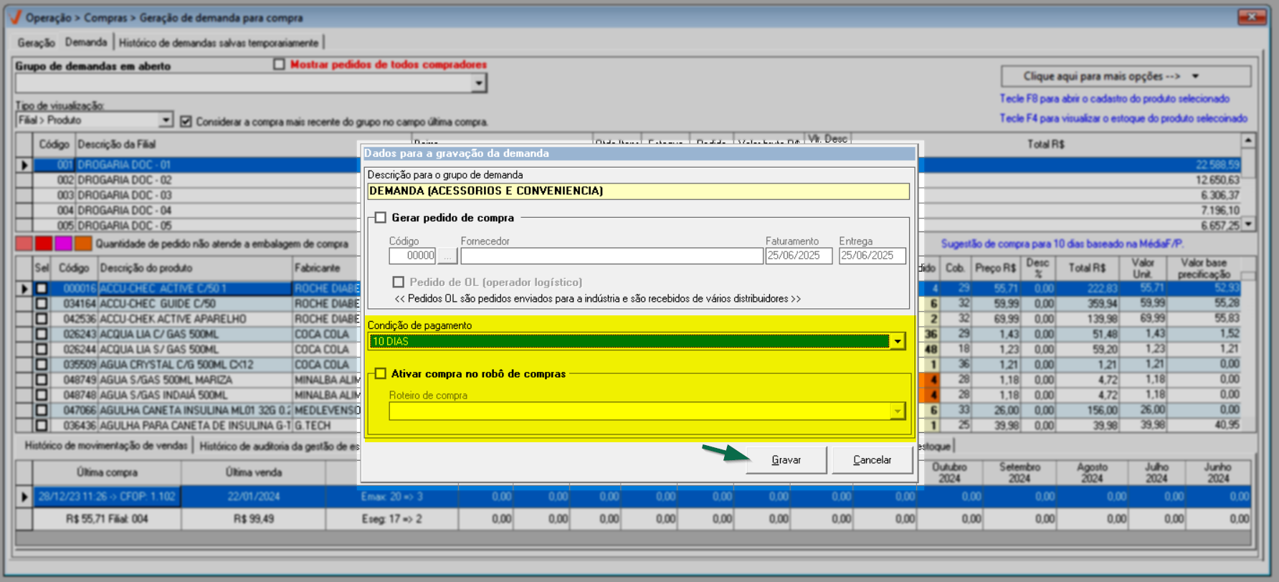
Task: Click 'Clique aqui para mais opções' button
Action: click(x=1126, y=76)
